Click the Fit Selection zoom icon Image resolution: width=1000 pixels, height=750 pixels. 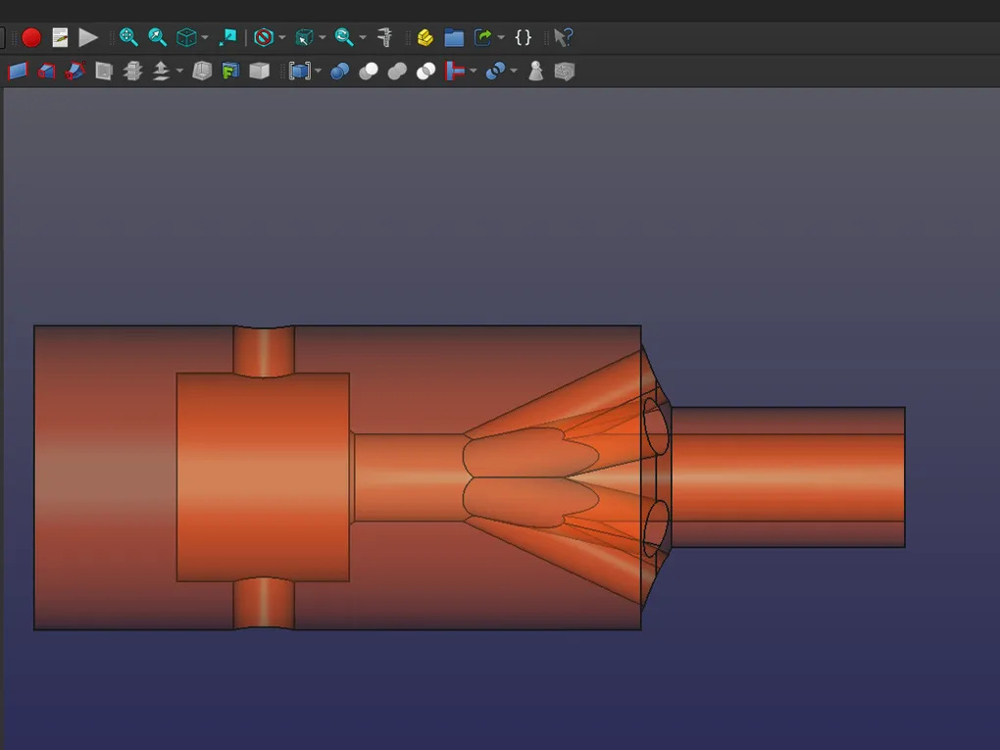tap(157, 37)
